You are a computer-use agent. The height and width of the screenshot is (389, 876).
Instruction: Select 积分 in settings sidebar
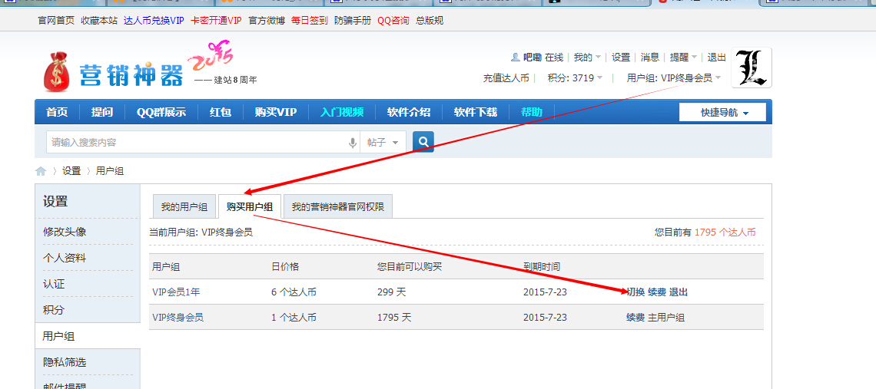pyautogui.click(x=55, y=310)
